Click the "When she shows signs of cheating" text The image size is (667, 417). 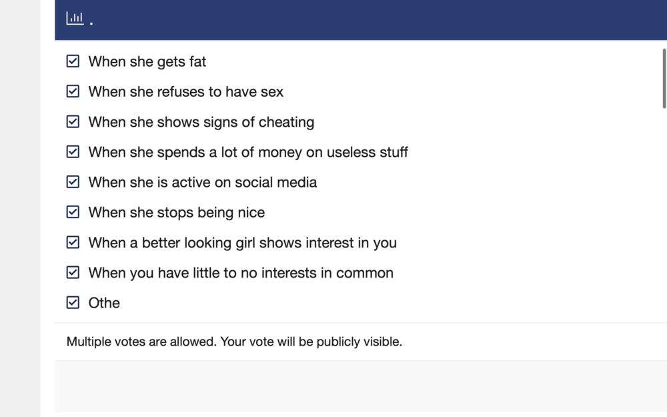(x=201, y=122)
